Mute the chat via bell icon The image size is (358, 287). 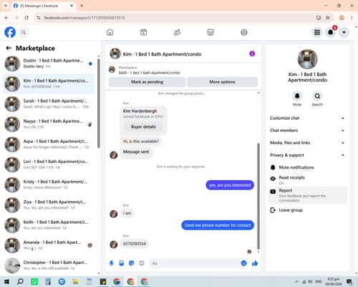(x=297, y=96)
